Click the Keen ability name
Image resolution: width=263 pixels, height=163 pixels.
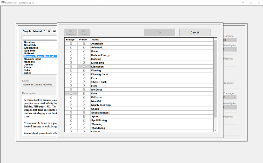(x=94, y=93)
